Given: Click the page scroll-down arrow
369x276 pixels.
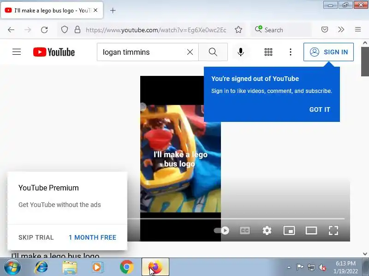Looking at the screenshot, I should coord(365,254).
